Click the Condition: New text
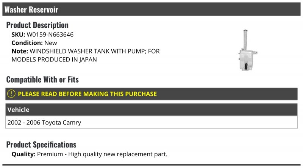 point(34,43)
